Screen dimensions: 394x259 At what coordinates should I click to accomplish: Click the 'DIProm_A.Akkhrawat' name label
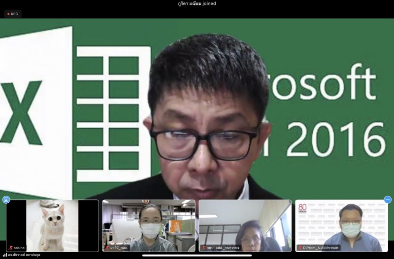pos(321,248)
